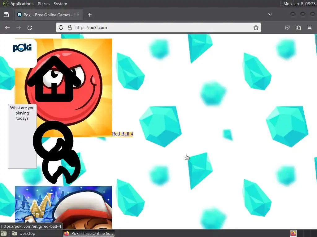Click the Poki logo

(22, 48)
